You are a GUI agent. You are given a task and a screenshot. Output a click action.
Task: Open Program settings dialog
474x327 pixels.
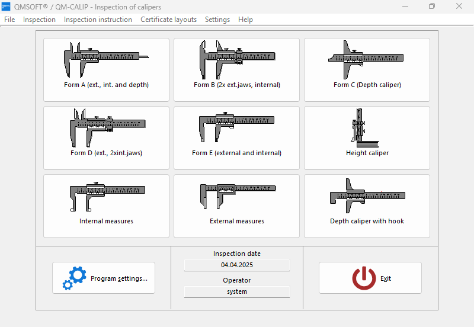click(104, 278)
